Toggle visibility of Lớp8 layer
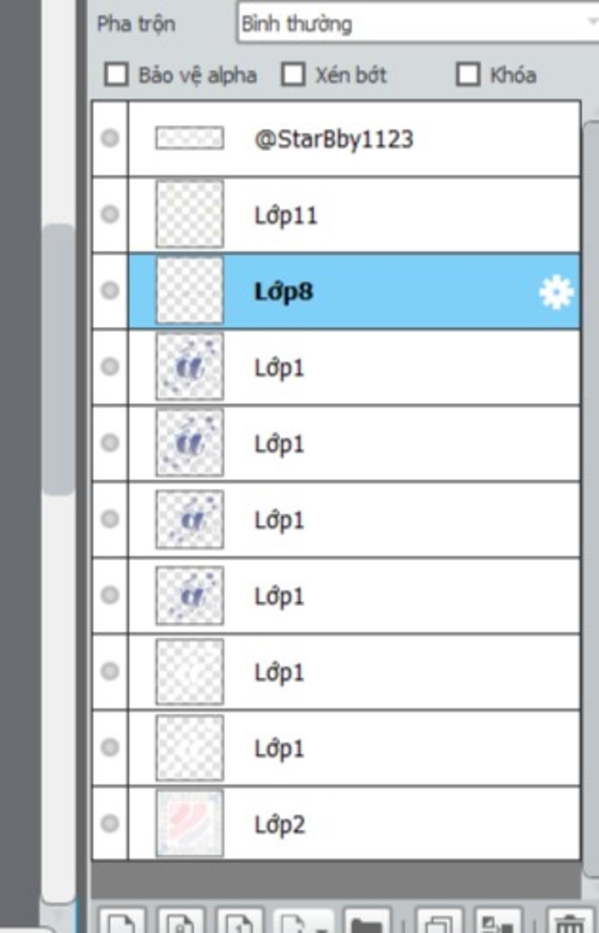Viewport: 599px width, 933px height. (x=110, y=291)
